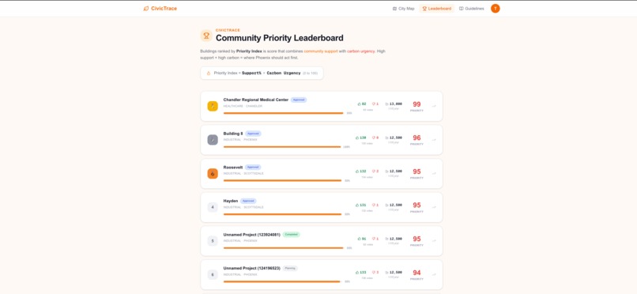Open Unnamed Project (124196523) via its arrow

click(x=434, y=275)
